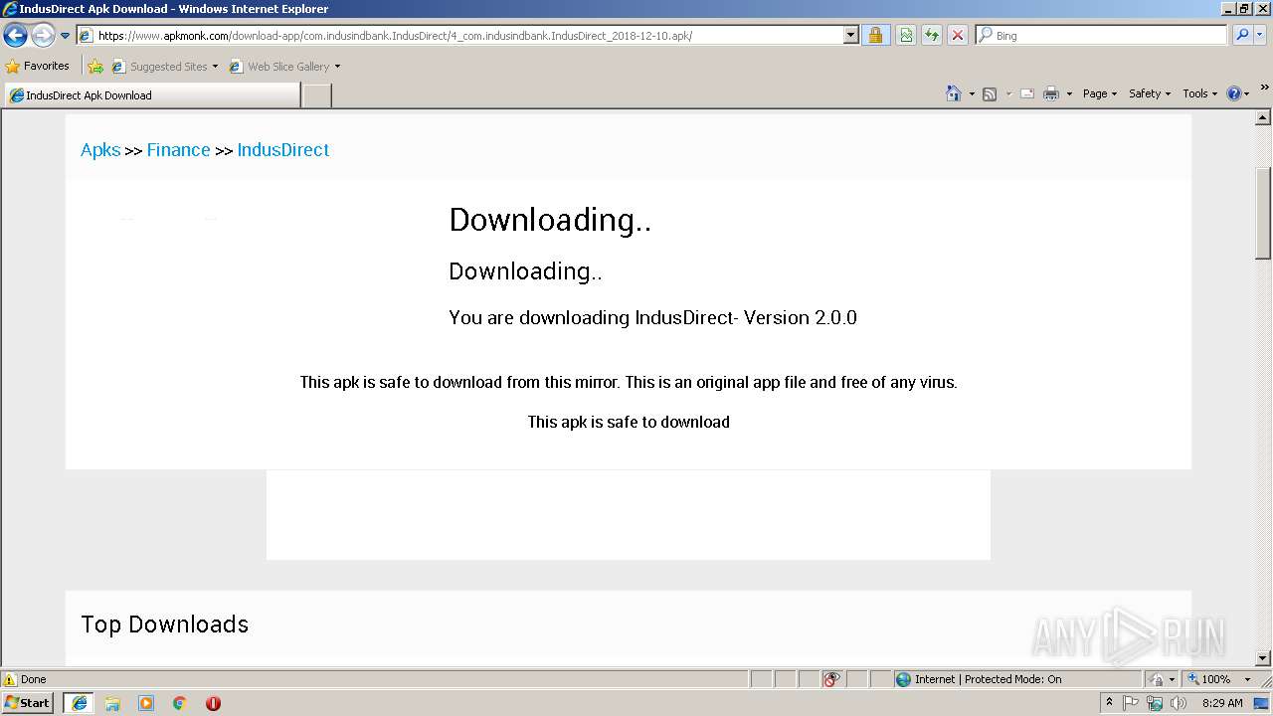Stop loading with the red X icon
Viewport: 1273px width, 716px height.
point(958,35)
